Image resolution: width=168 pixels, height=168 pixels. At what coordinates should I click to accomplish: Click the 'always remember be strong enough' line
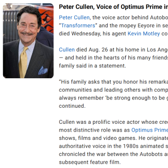click(113, 98)
